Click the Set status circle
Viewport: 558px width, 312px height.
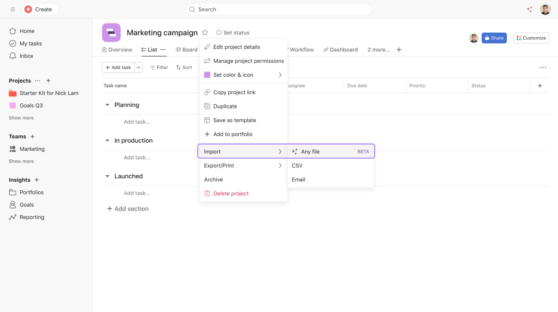point(219,33)
